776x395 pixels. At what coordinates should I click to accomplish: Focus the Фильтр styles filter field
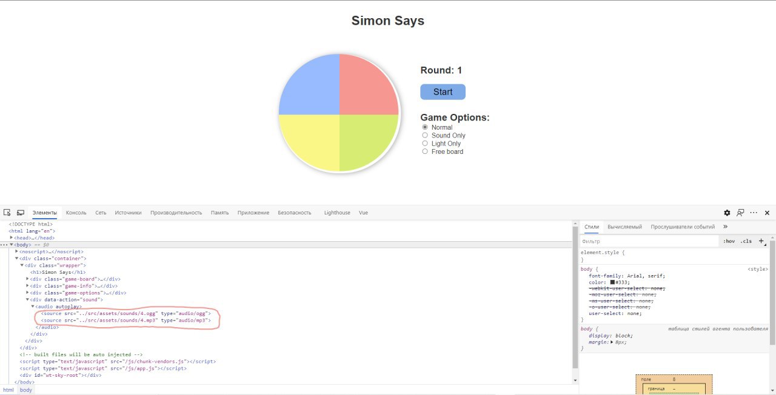649,241
